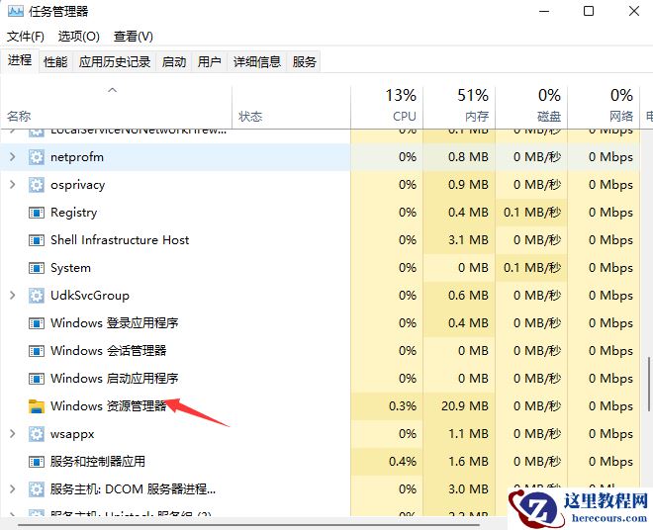The image size is (653, 530).
Task: Open the 选项(O) menu
Action: [79, 37]
